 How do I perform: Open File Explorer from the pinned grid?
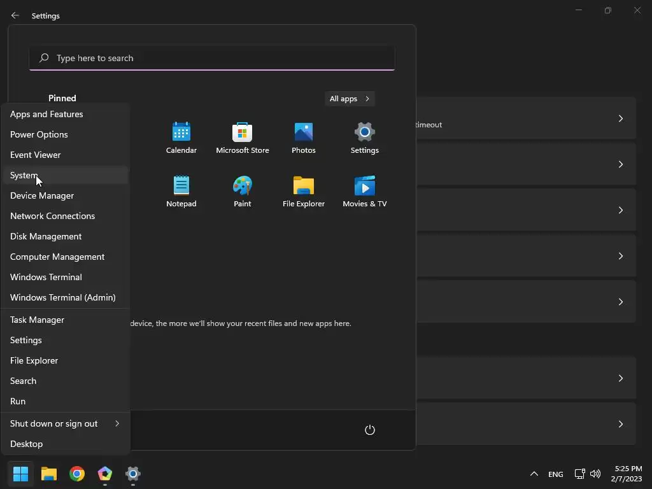304,191
